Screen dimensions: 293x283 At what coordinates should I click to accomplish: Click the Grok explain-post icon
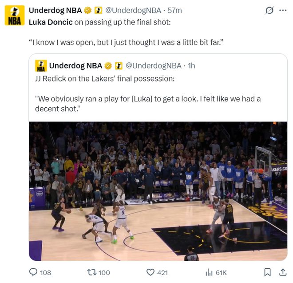point(269,10)
